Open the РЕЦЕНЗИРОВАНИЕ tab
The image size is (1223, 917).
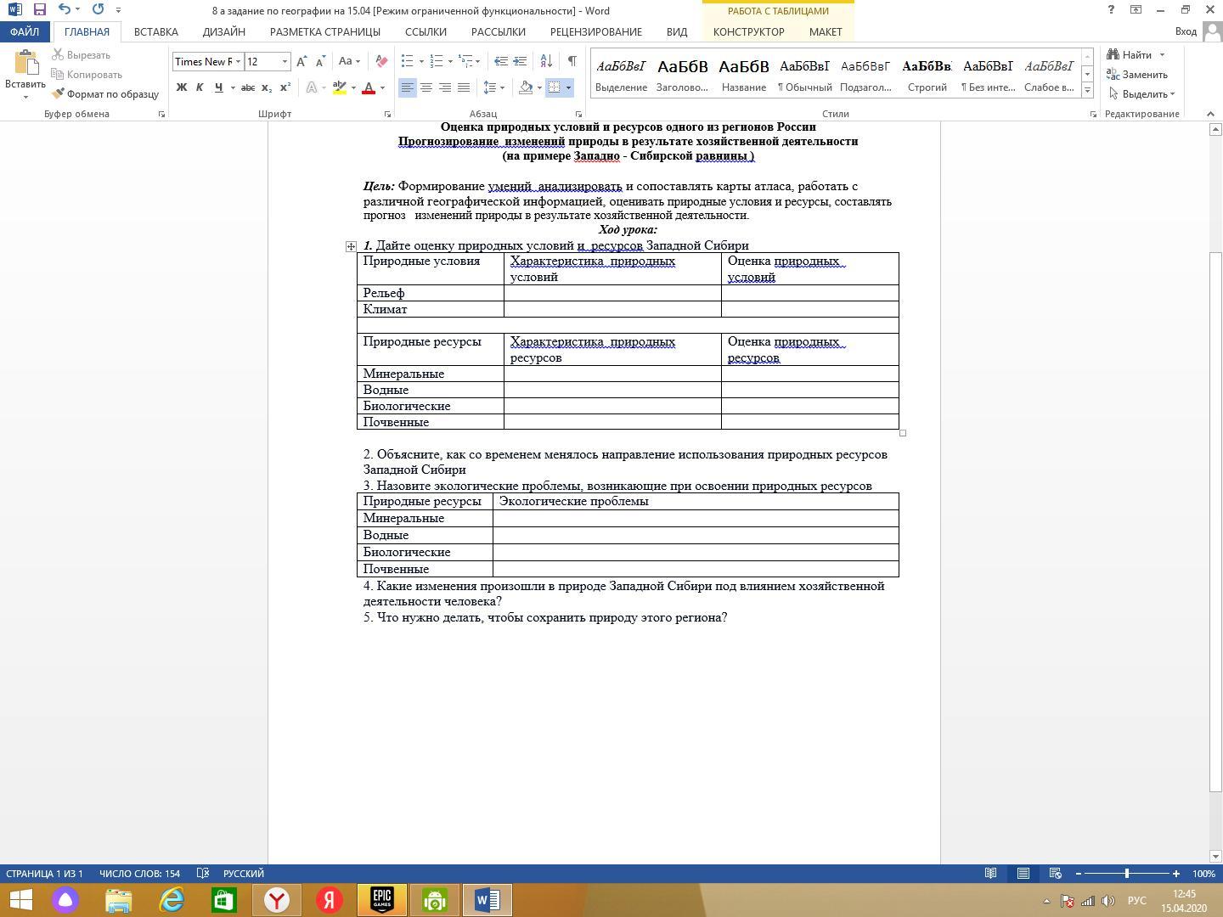coord(595,31)
